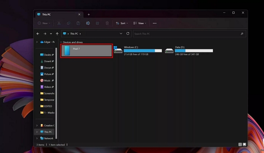Go forward with the right arrow
Viewport: 264px width, 153px height.
click(45, 34)
